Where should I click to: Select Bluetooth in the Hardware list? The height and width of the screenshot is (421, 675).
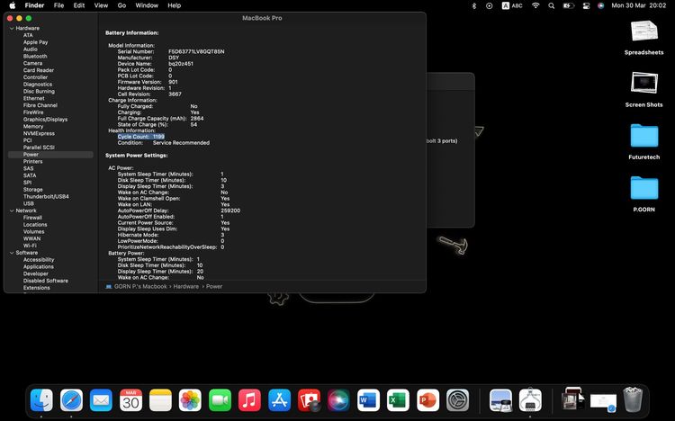[35, 57]
